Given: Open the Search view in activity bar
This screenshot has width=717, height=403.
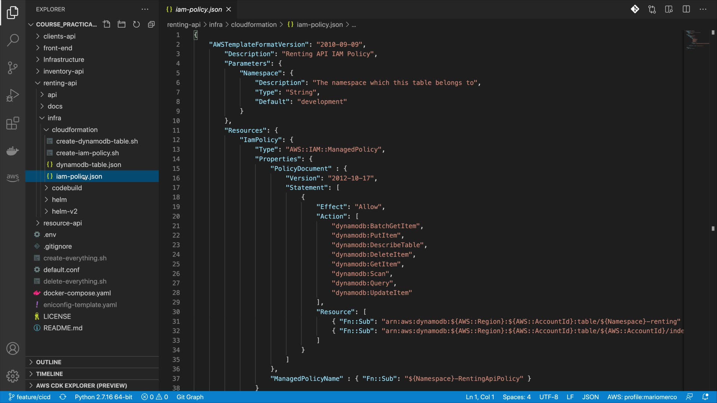Looking at the screenshot, I should pos(13,40).
